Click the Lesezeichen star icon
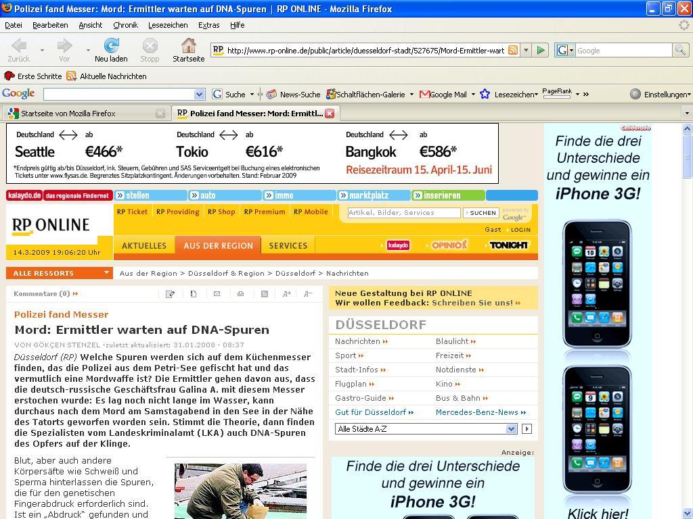This screenshot has width=693, height=519. (485, 94)
